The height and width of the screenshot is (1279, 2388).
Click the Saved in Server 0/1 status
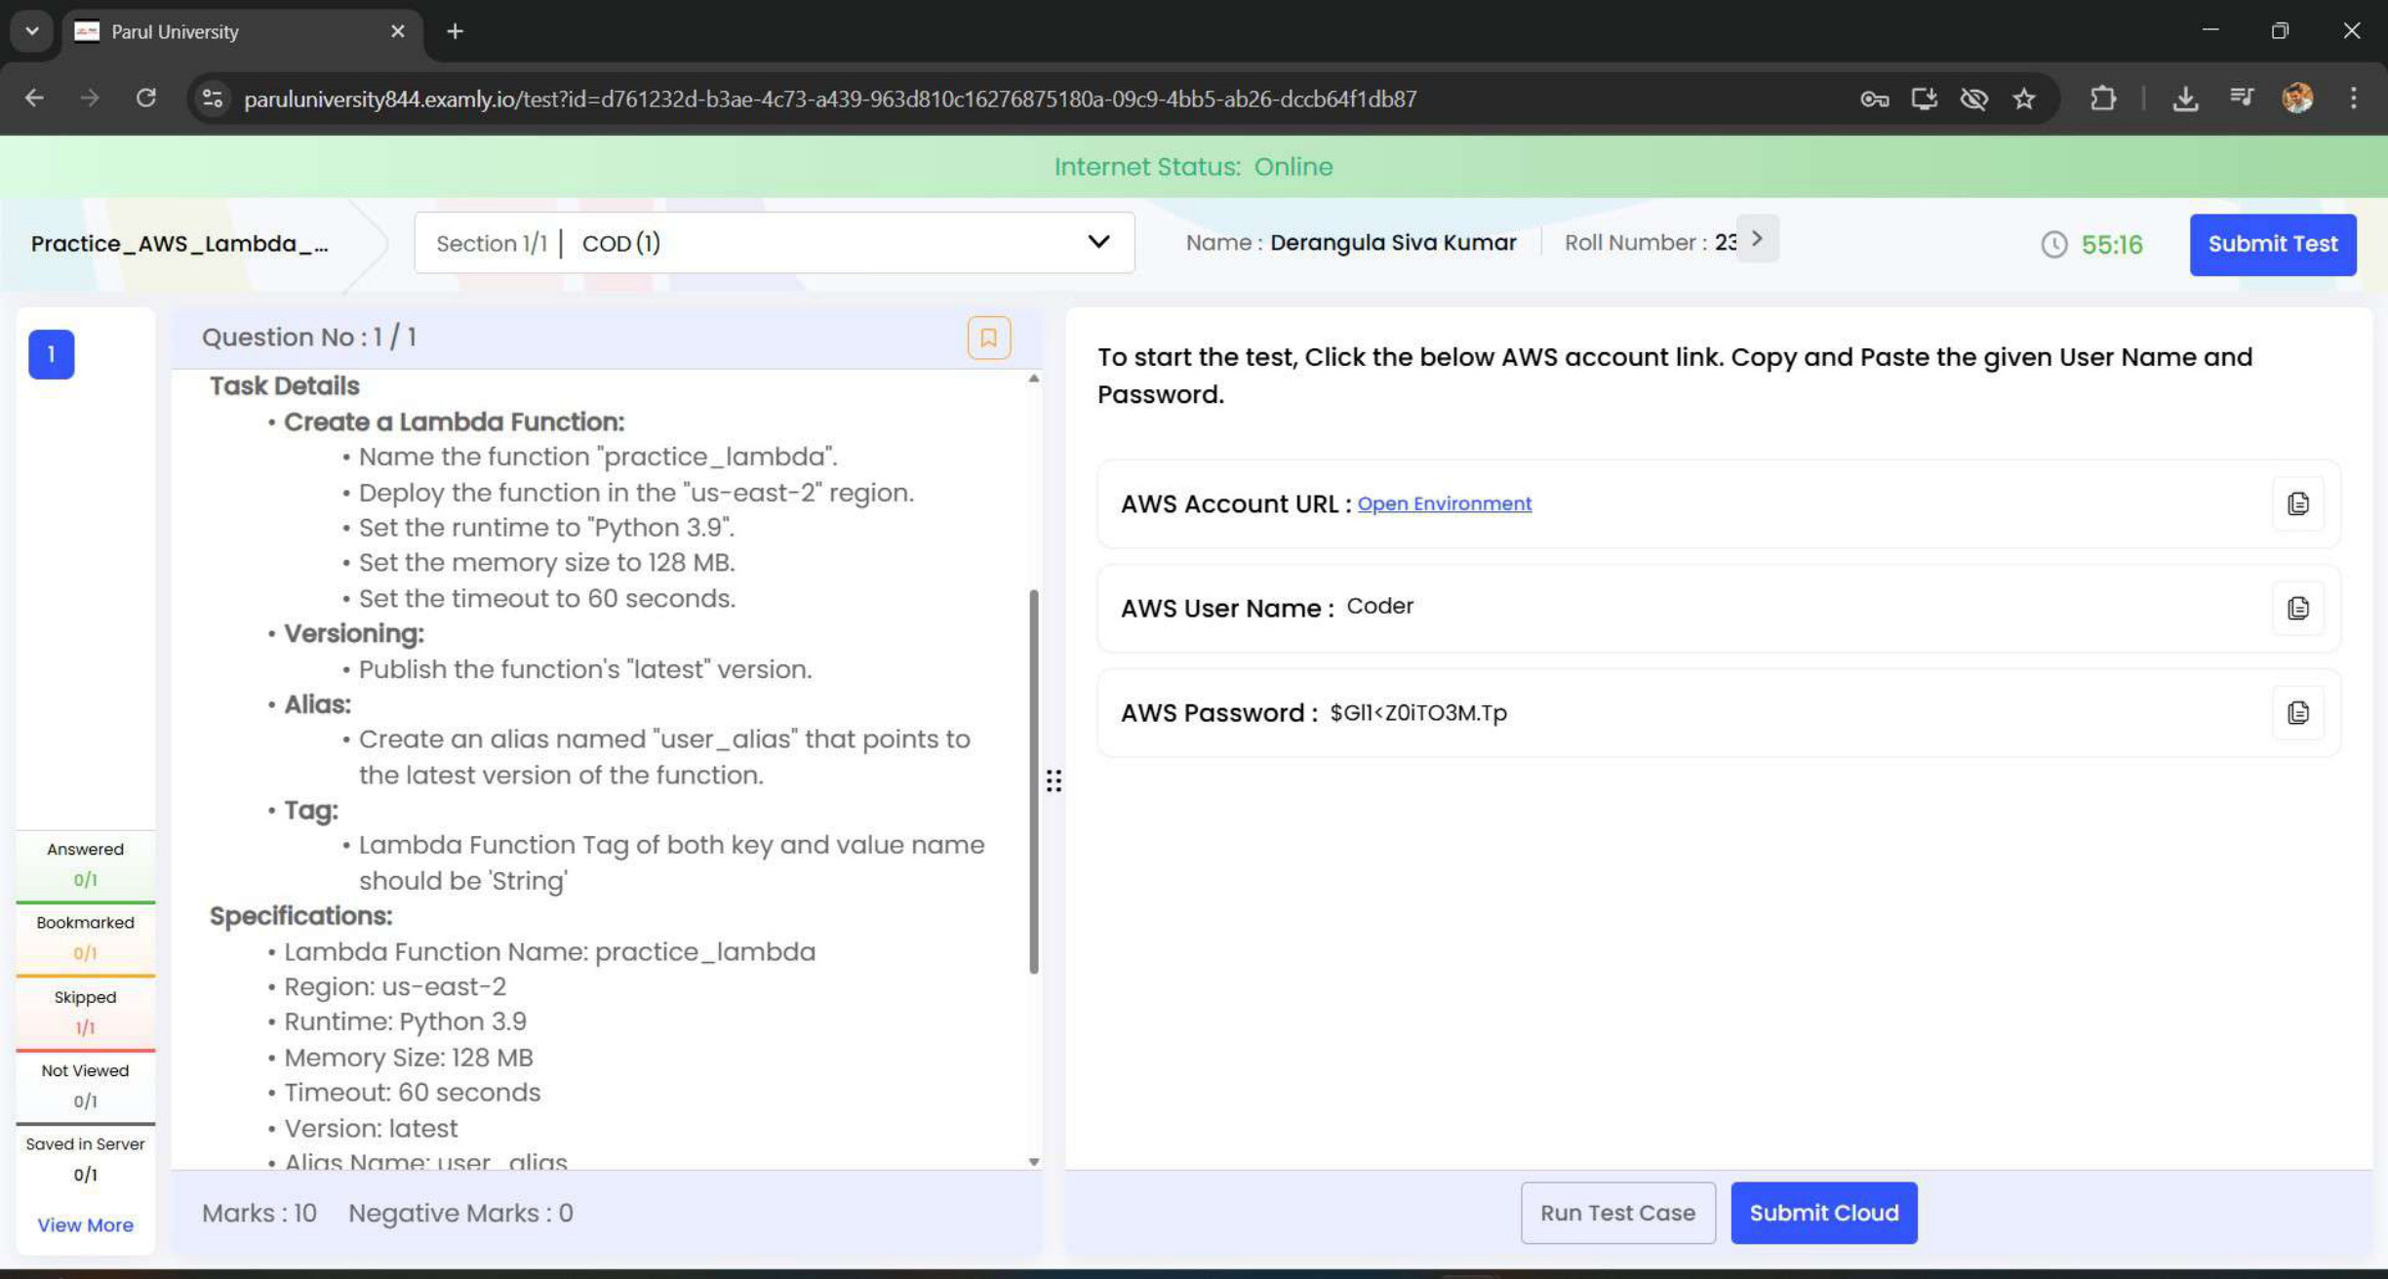click(85, 1159)
